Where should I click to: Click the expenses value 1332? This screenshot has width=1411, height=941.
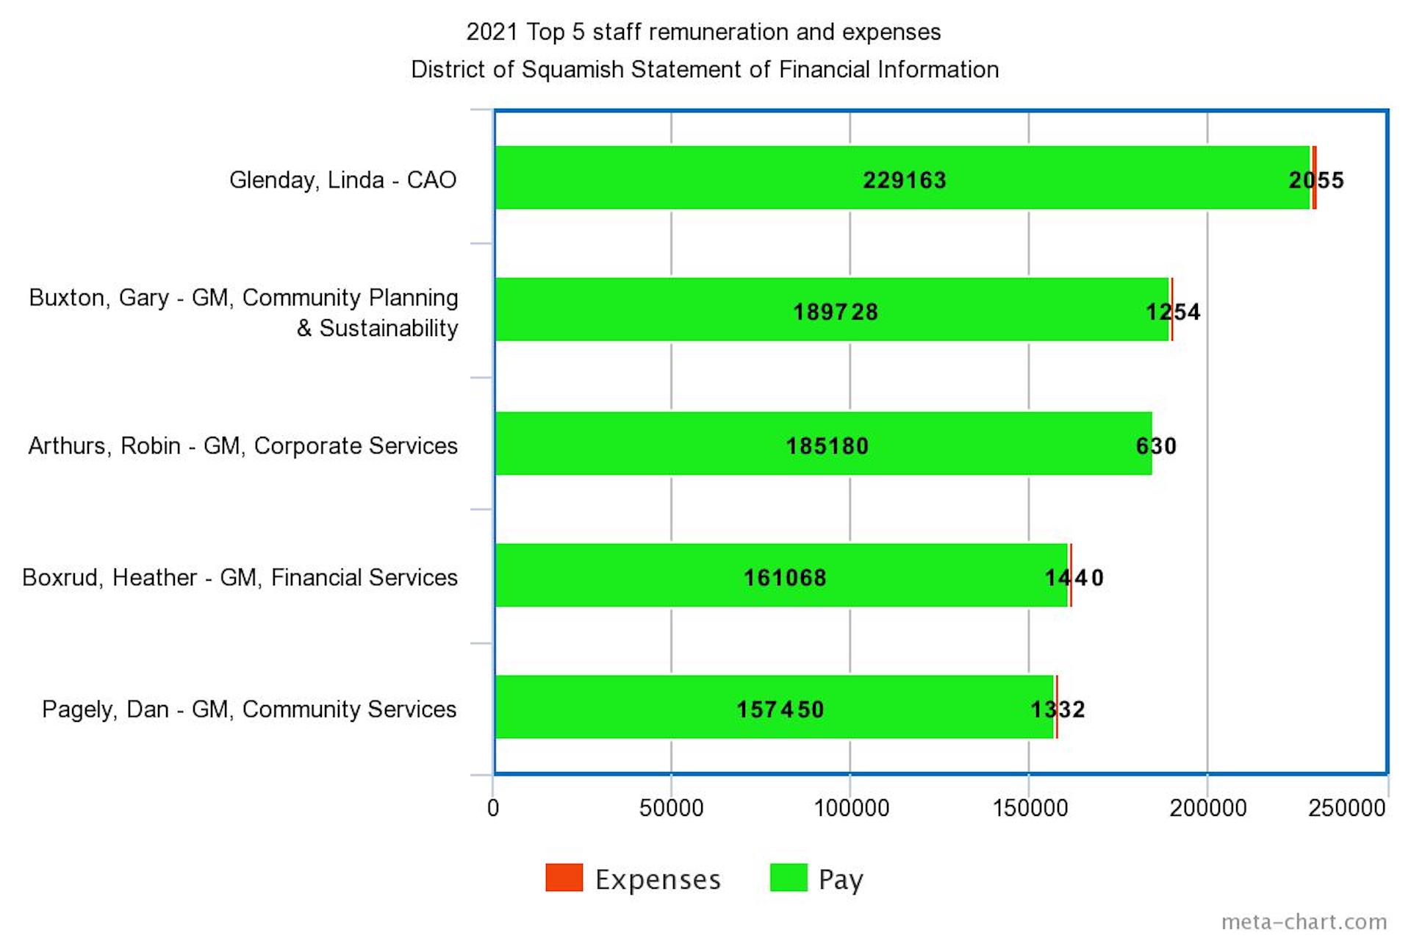point(1058,709)
